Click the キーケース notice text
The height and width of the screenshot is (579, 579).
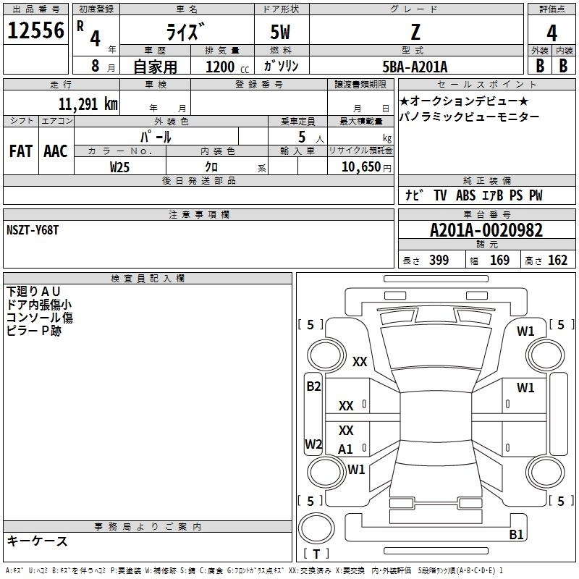tap(37, 541)
